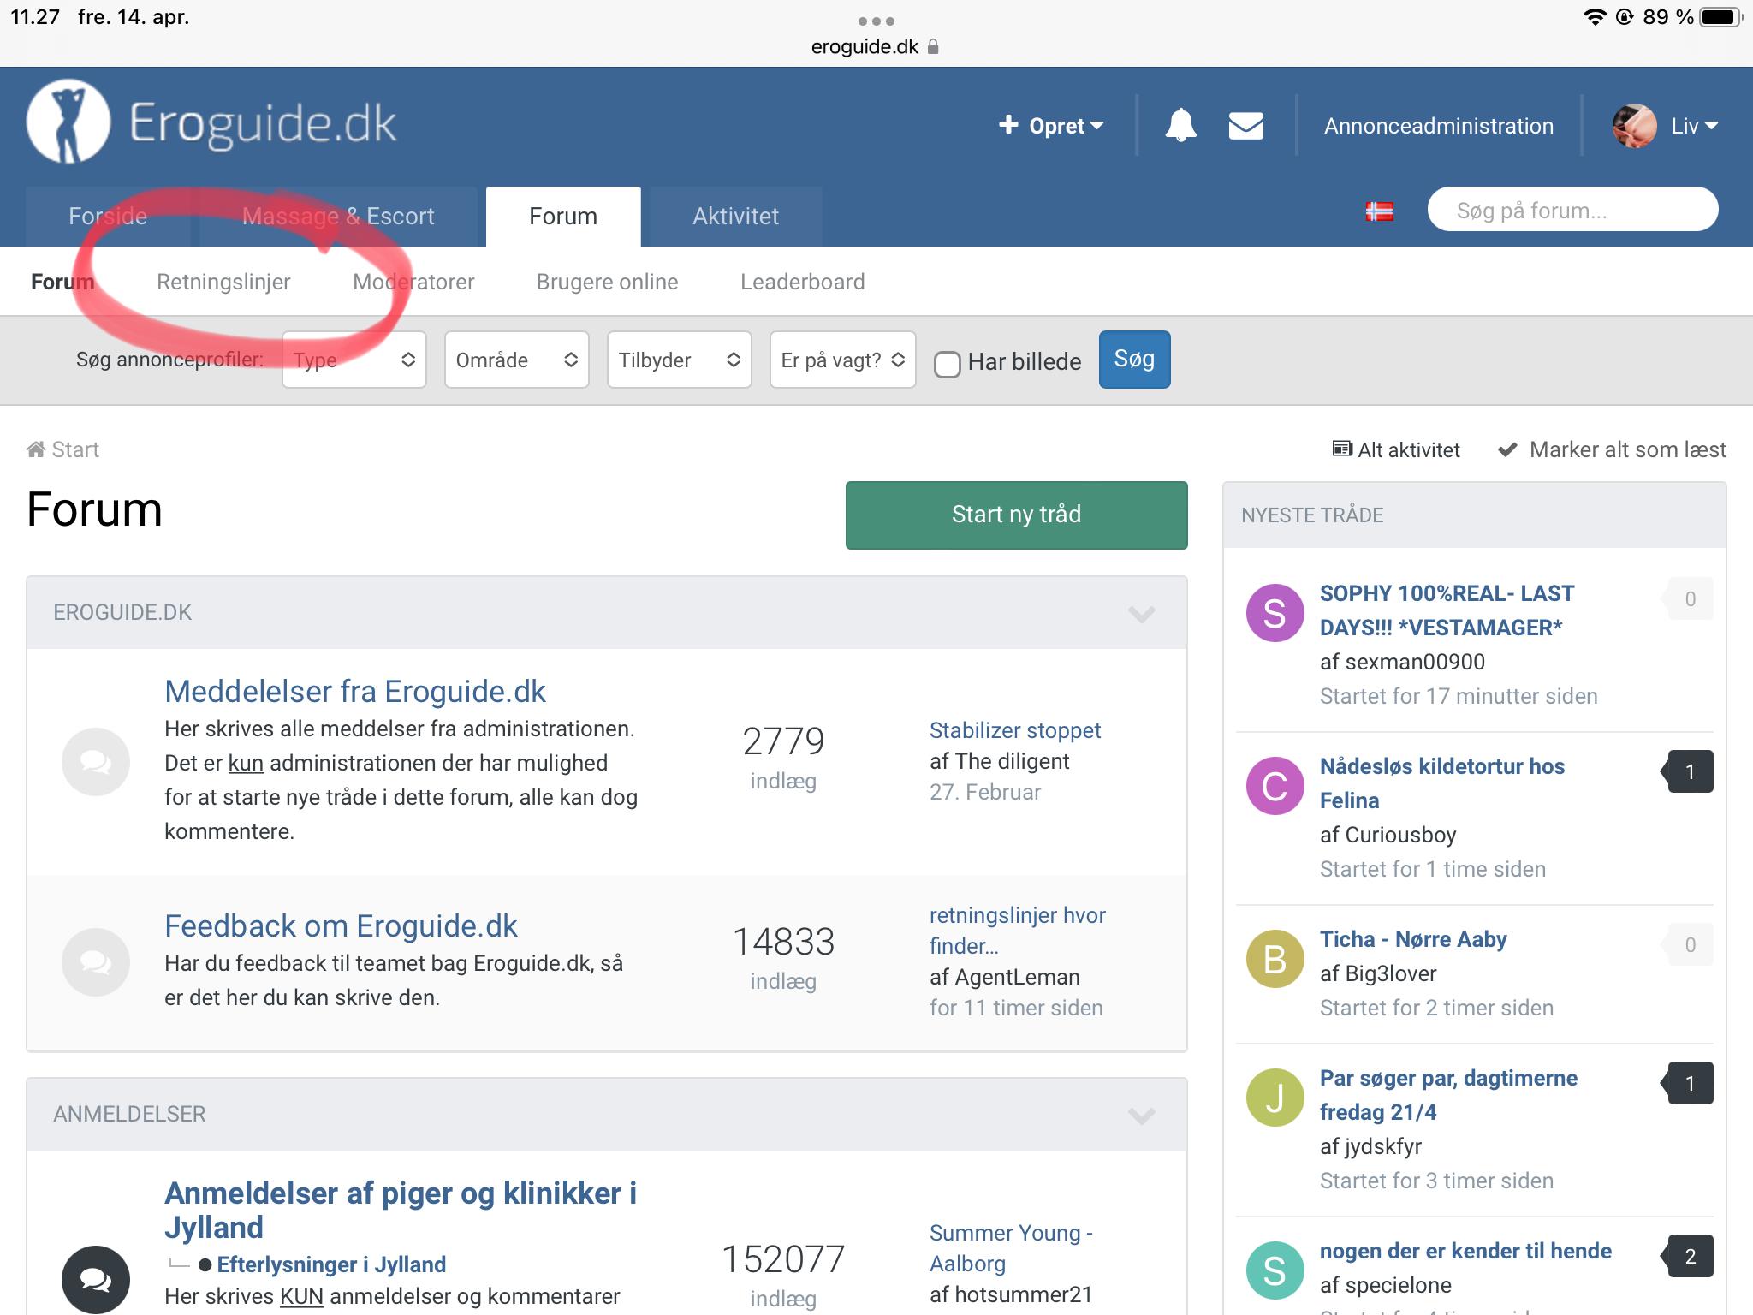This screenshot has width=1753, height=1315.
Task: Click the dark speech bubble icon for Jylland reviews
Action: tap(96, 1279)
